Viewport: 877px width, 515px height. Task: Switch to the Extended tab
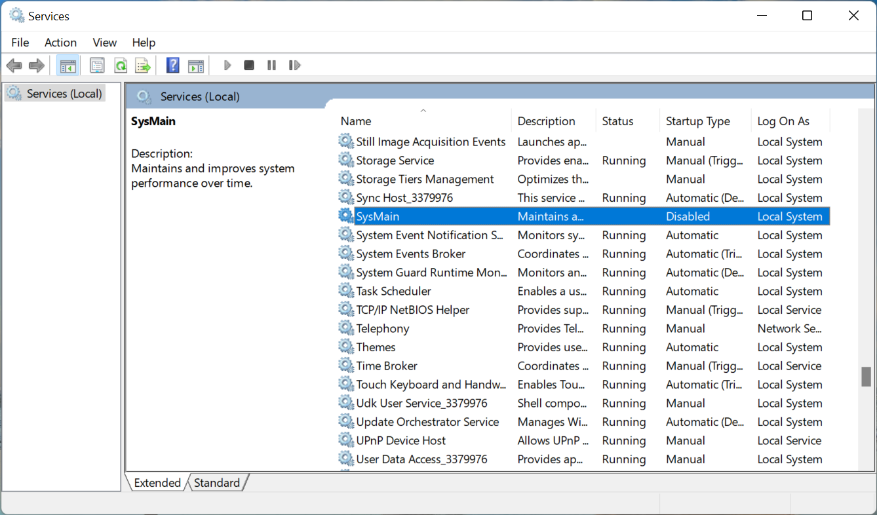tap(157, 482)
